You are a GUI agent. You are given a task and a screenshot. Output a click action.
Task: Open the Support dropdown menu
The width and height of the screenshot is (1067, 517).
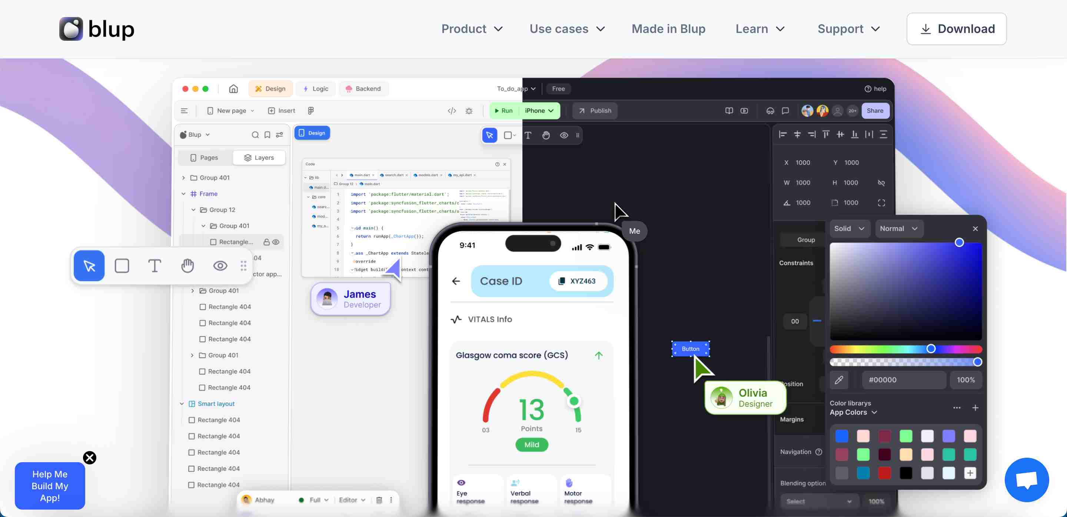pyautogui.click(x=849, y=29)
